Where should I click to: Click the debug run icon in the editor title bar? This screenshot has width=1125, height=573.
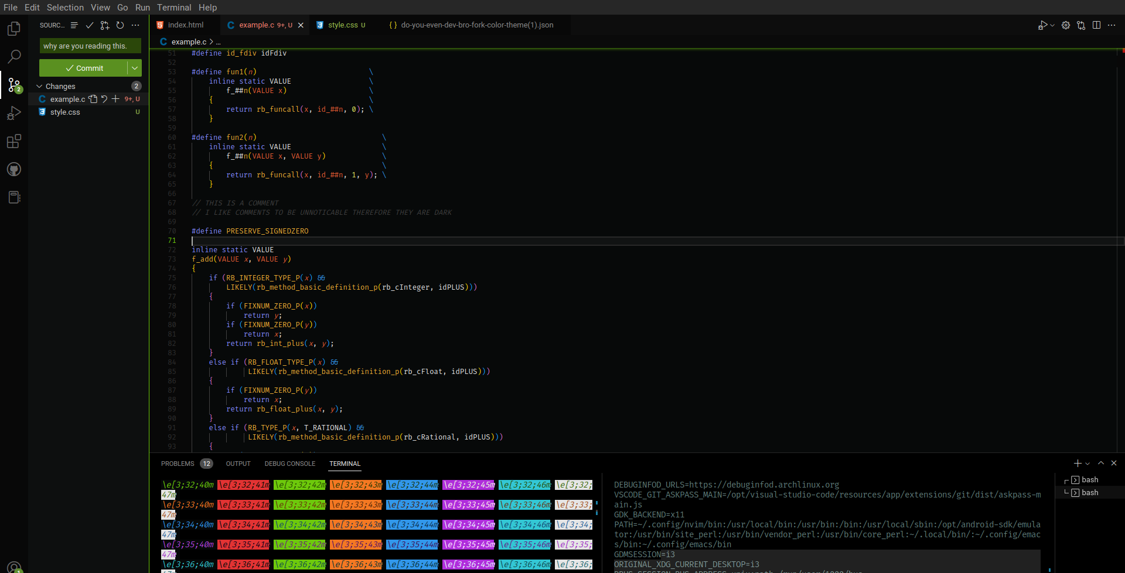coord(1042,25)
